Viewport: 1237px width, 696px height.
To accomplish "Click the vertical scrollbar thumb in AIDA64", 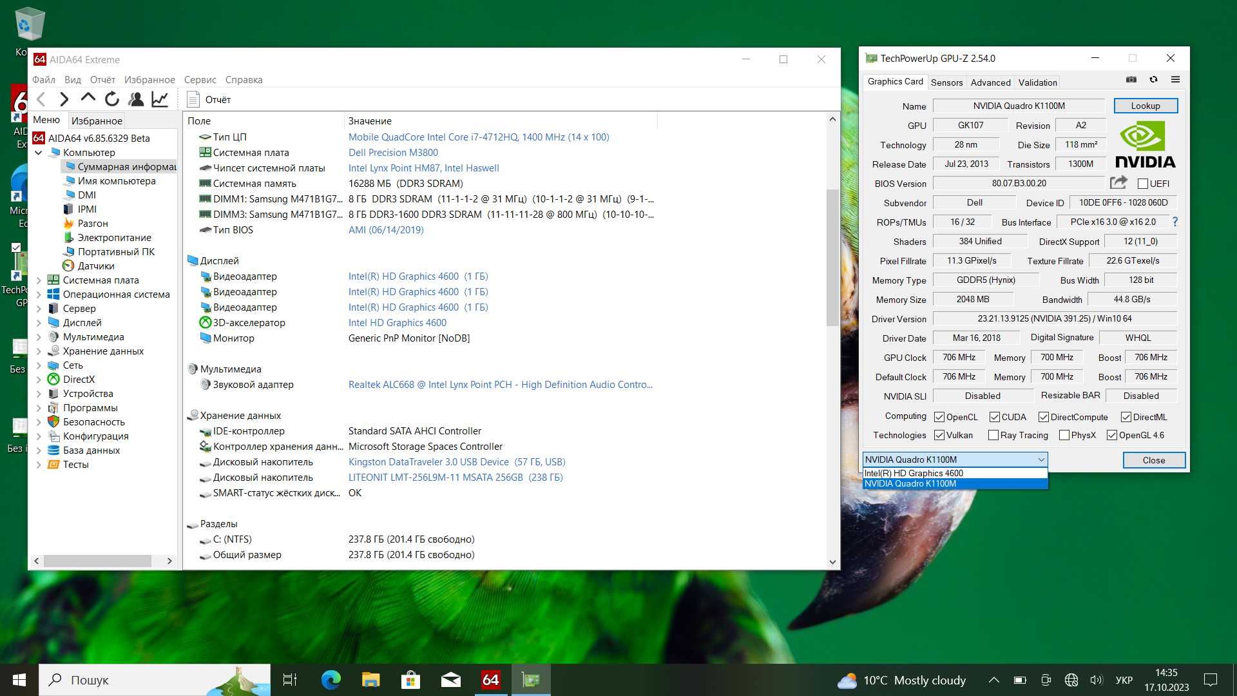I will [832, 258].
